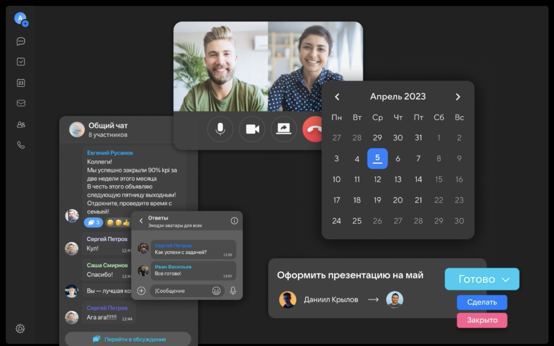Open settings gear in sidebar
Image resolution: width=554 pixels, height=346 pixels.
click(x=20, y=329)
